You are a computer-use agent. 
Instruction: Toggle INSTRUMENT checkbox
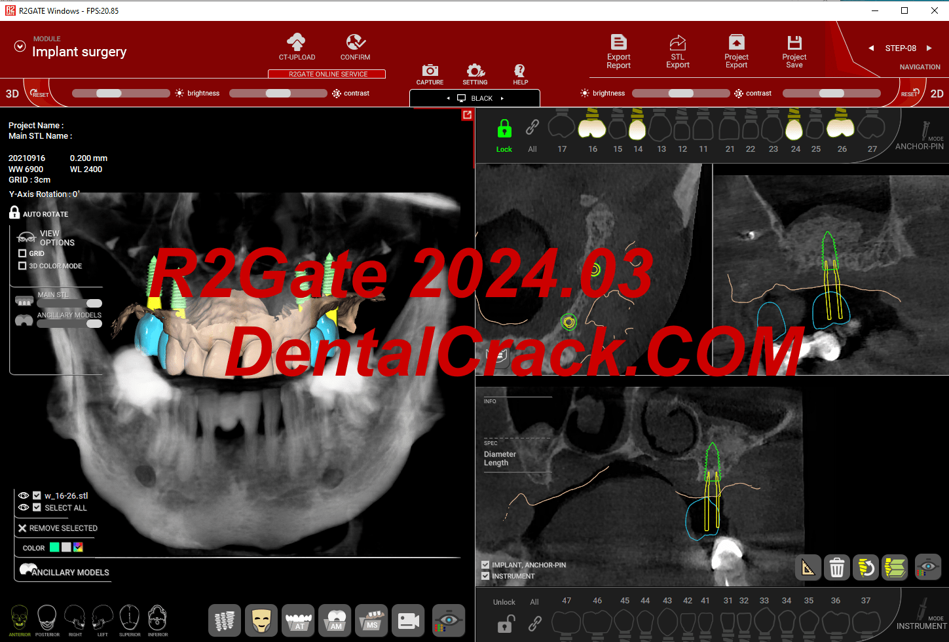pos(485,576)
